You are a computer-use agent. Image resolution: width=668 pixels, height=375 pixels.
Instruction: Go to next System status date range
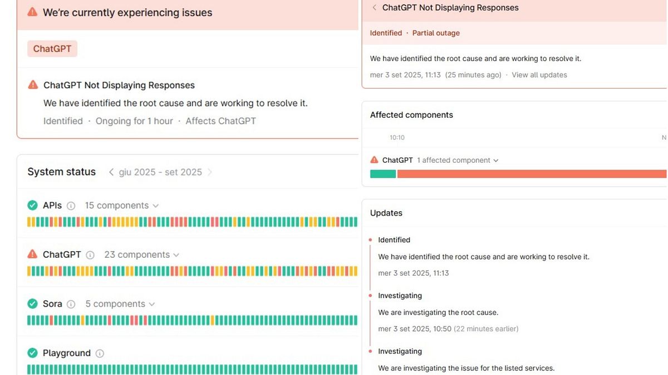[210, 172]
